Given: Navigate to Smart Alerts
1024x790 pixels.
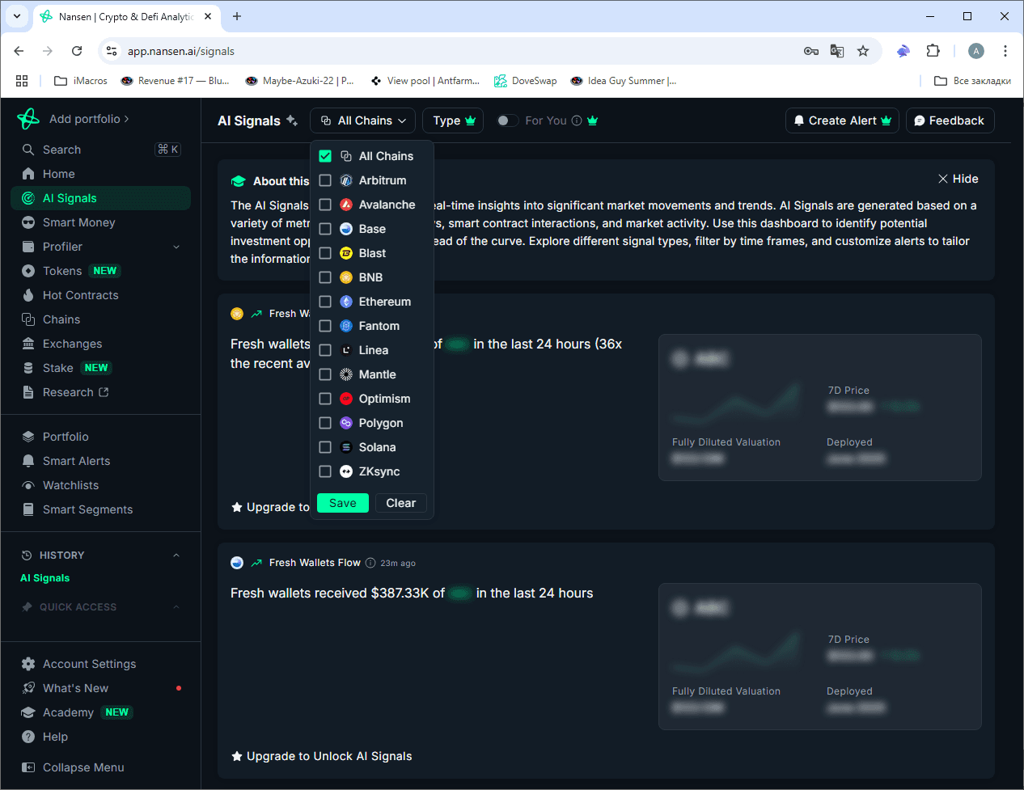Looking at the screenshot, I should 100,461.
